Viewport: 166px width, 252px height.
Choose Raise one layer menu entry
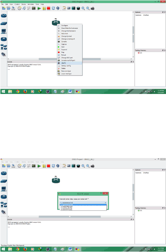[x=70, y=71]
